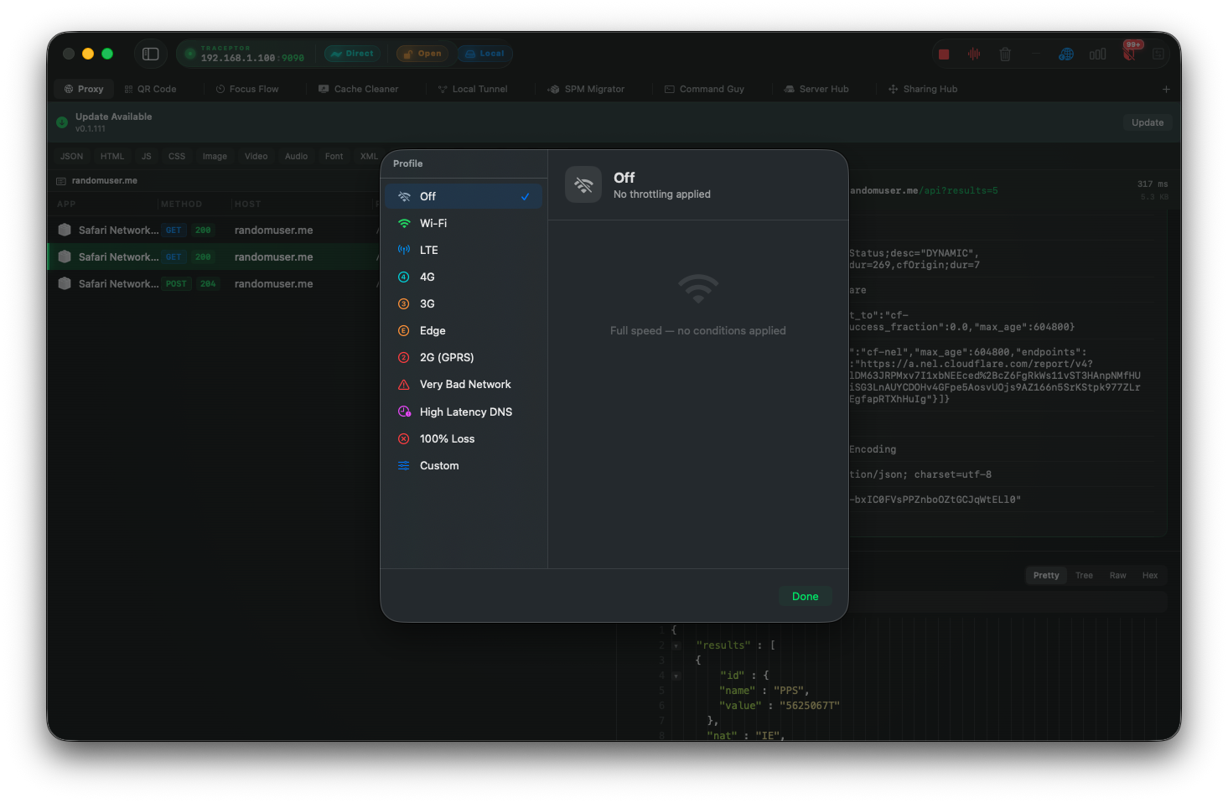Select the POST 204 randomuser.me request row
The height and width of the screenshot is (803, 1228).
point(214,283)
